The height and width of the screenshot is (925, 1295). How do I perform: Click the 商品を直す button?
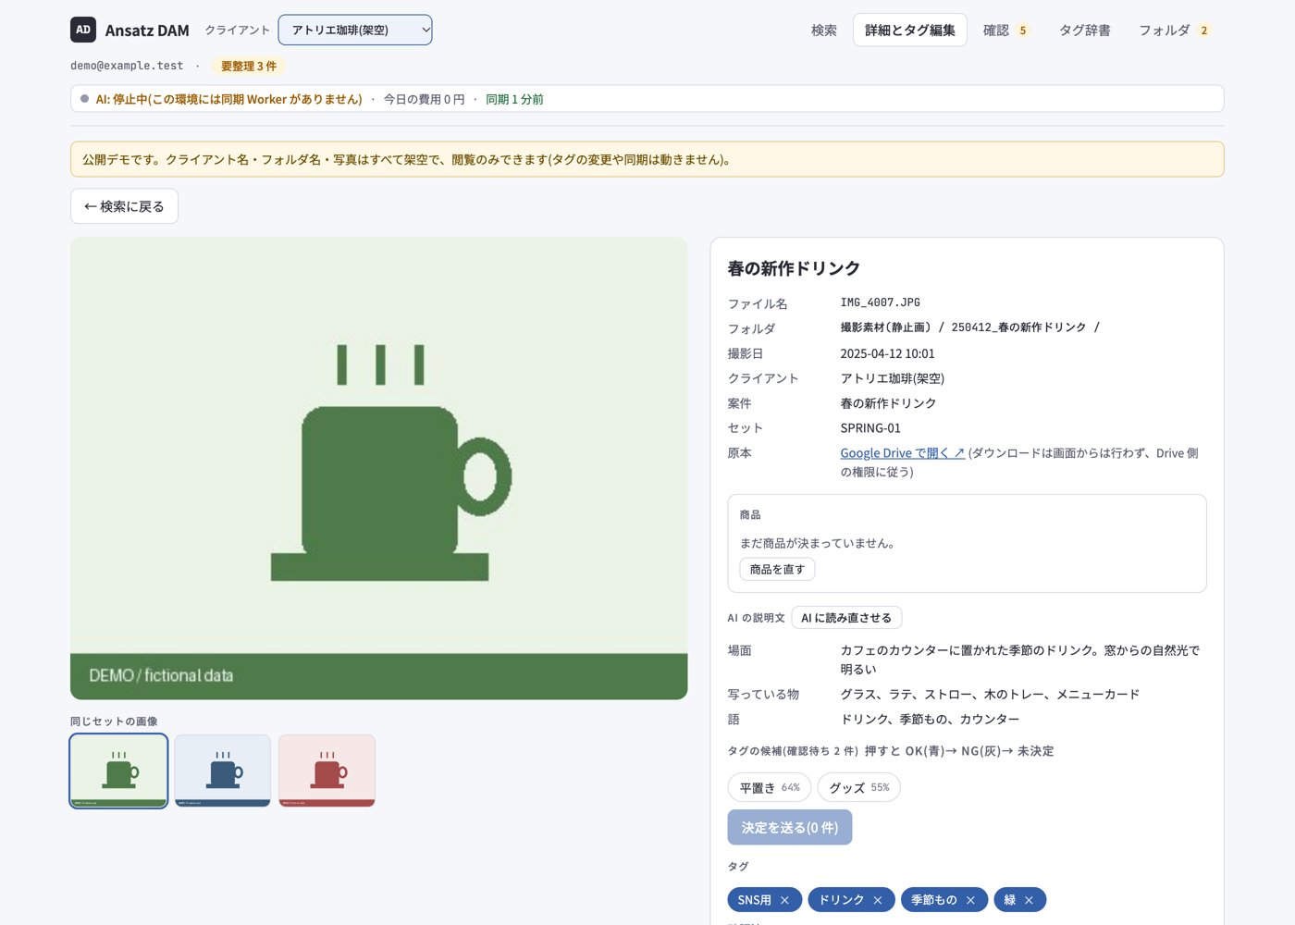tap(777, 569)
